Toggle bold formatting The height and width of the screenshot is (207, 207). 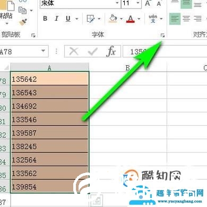click(45, 19)
